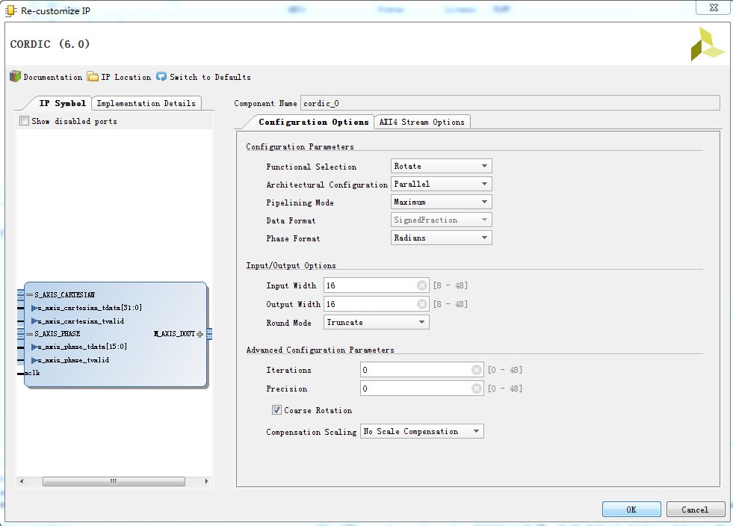The width and height of the screenshot is (733, 526).
Task: Clear the Input Width field with its X icon
Action: point(422,285)
